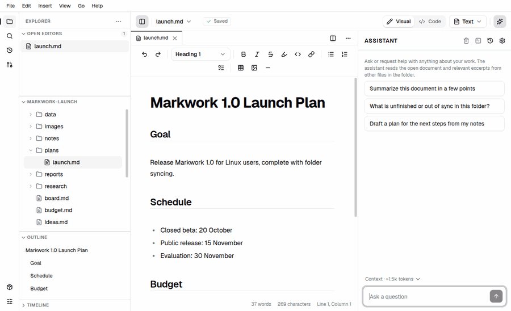Open the Help menu

97,6
